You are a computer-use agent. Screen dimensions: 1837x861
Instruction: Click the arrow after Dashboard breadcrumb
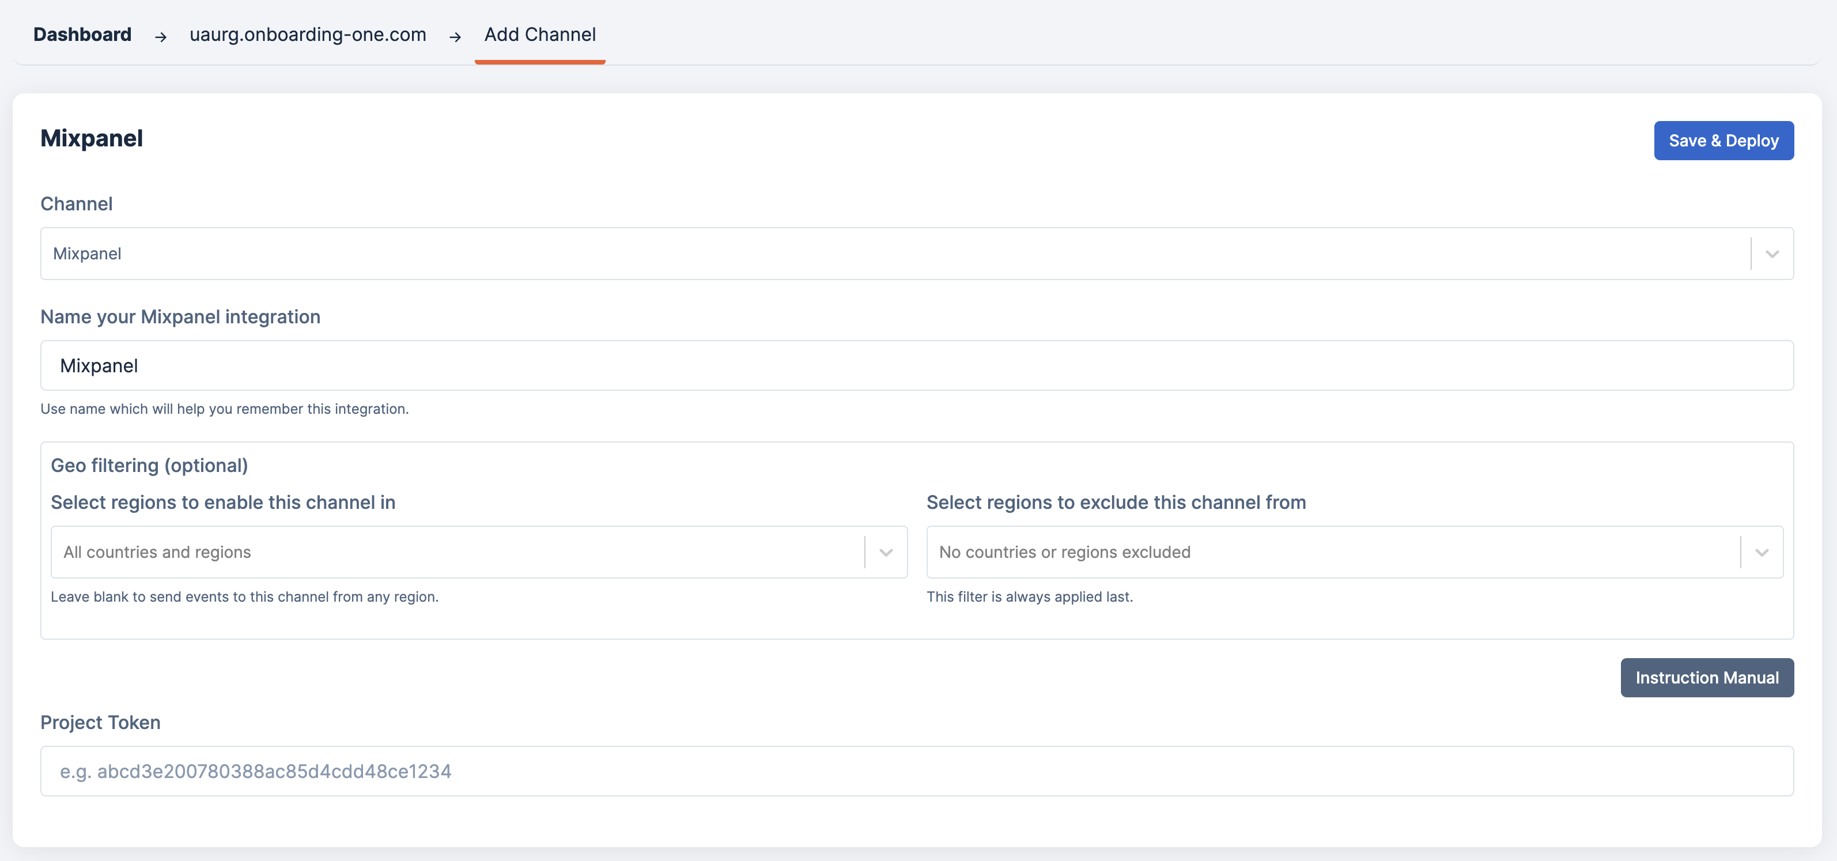tap(160, 36)
